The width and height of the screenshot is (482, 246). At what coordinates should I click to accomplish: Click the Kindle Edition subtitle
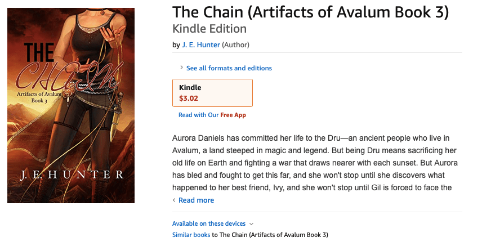209,29
